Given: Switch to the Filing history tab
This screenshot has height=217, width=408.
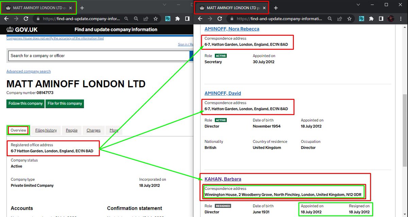Looking at the screenshot, I should click(x=46, y=130).
